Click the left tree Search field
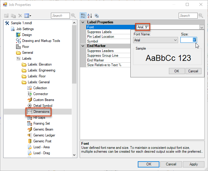Viewport: 208px width, 171px height. click(x=60, y=16)
